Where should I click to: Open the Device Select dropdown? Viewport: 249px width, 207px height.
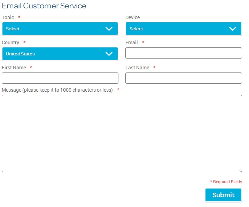coord(184,29)
